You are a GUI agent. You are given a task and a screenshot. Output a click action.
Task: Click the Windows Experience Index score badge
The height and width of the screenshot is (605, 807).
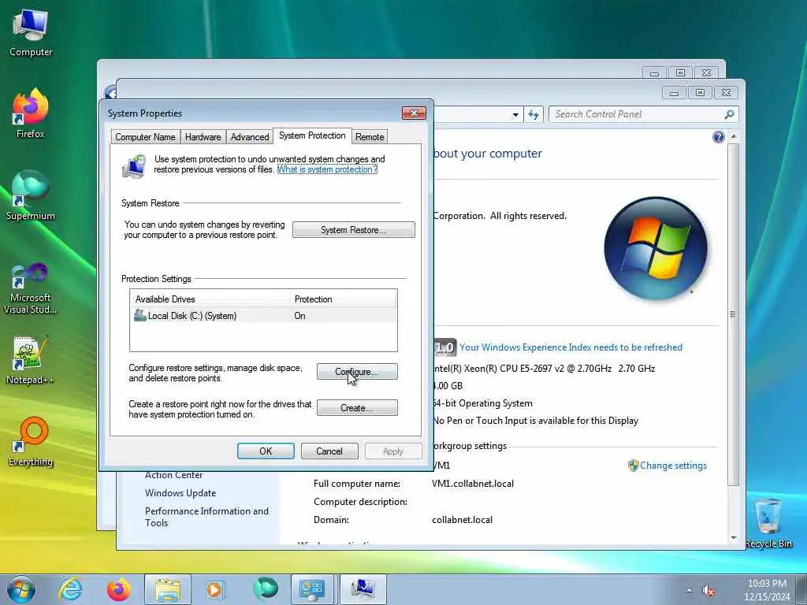point(444,347)
